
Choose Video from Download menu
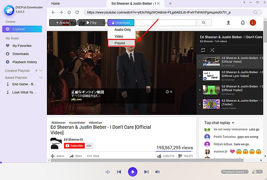[x=119, y=36]
